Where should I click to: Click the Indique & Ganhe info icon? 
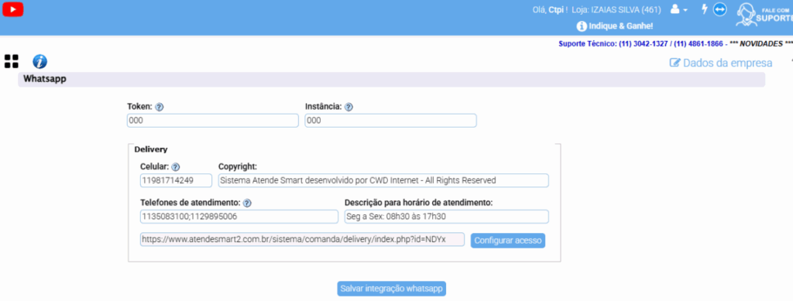[582, 26]
